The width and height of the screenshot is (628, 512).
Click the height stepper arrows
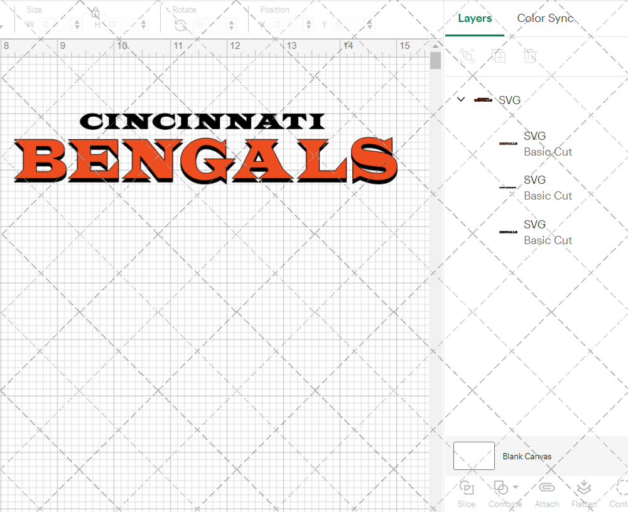(143, 25)
